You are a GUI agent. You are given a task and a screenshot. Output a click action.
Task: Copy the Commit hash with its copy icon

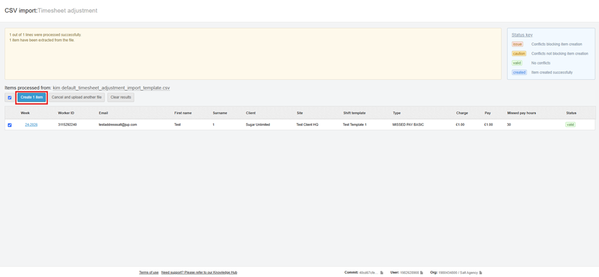click(x=382, y=273)
